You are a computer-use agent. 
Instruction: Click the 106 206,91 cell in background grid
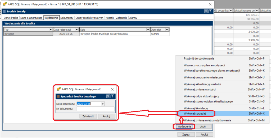246,15
